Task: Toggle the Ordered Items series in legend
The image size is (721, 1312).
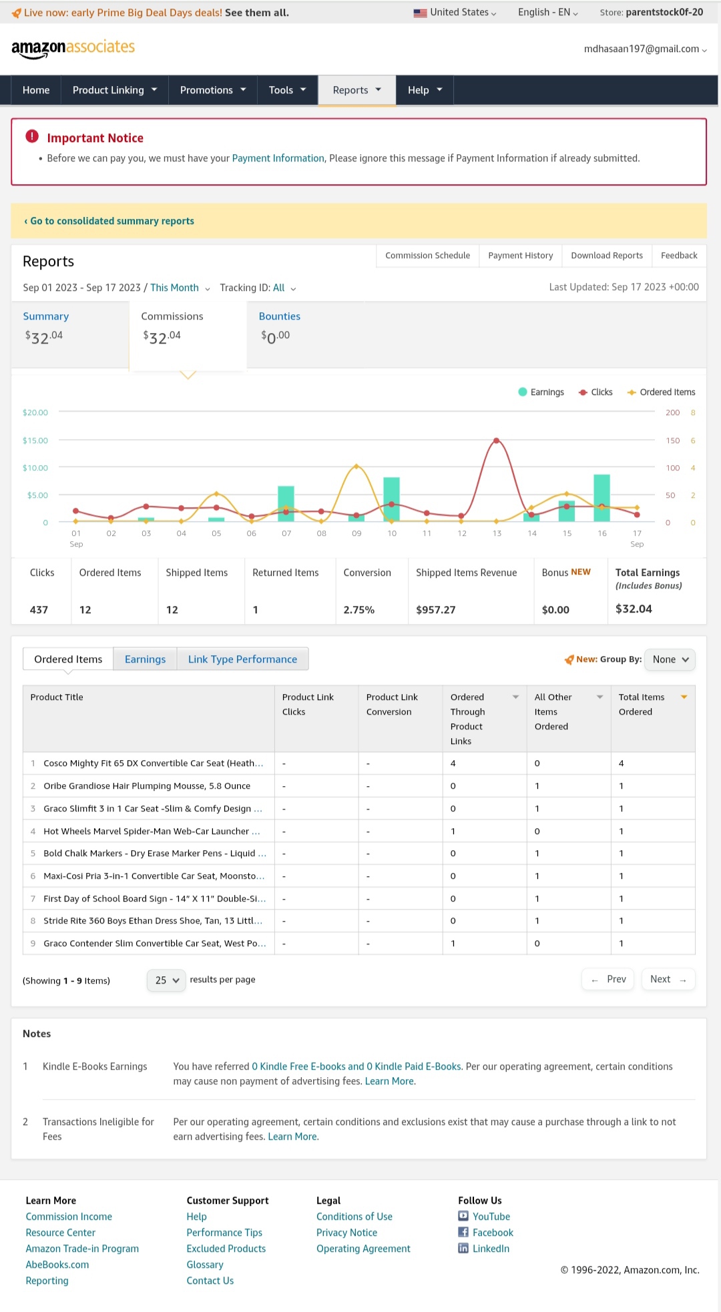Action: point(662,392)
